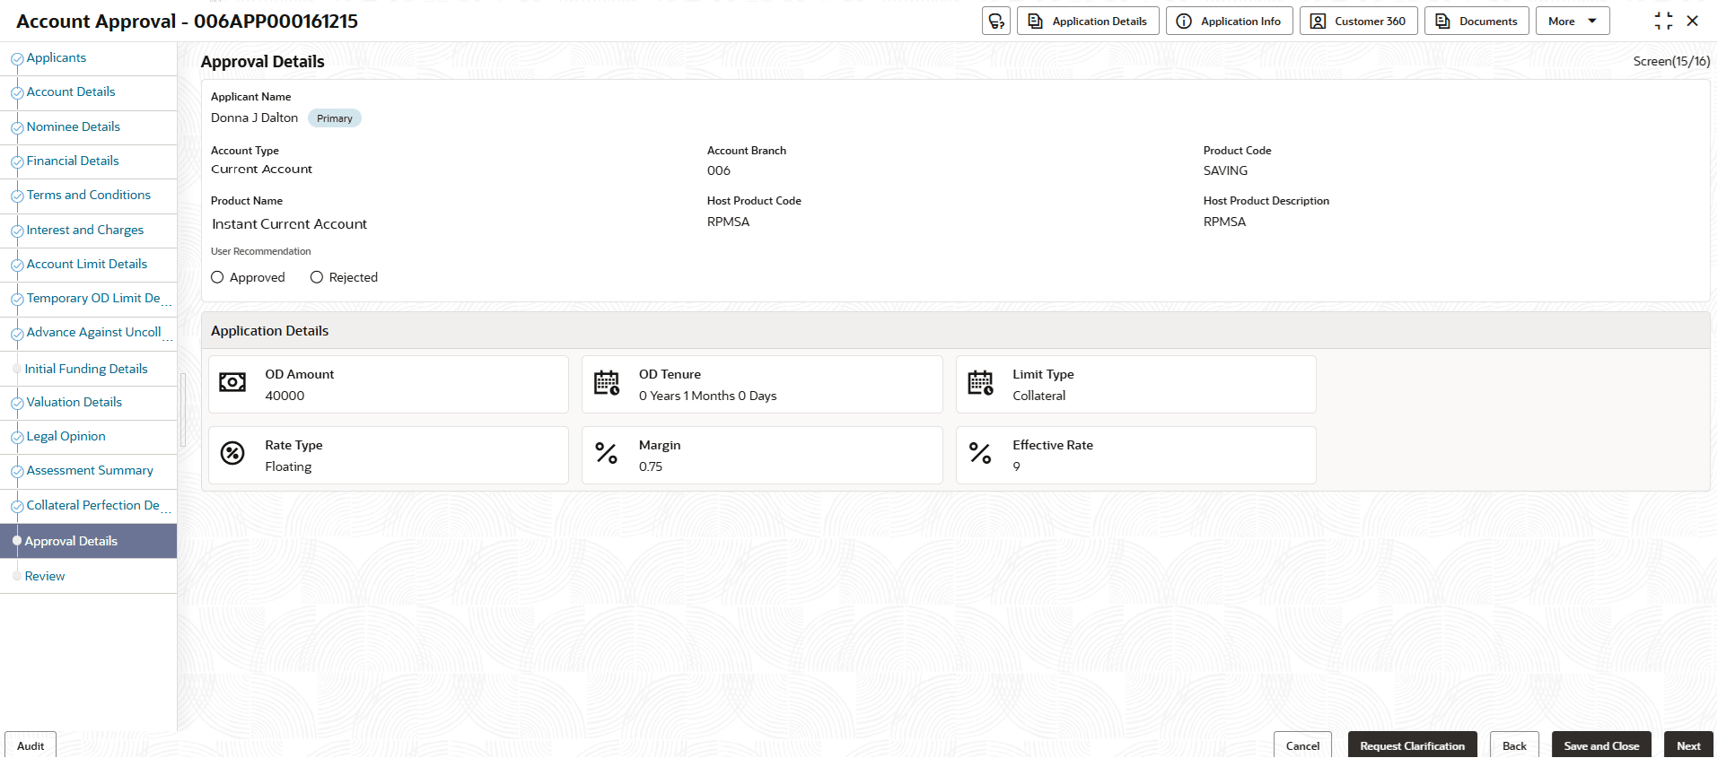Click the Applicants step checkmark icon
Viewport: 1717px width, 758px height.
tap(17, 59)
